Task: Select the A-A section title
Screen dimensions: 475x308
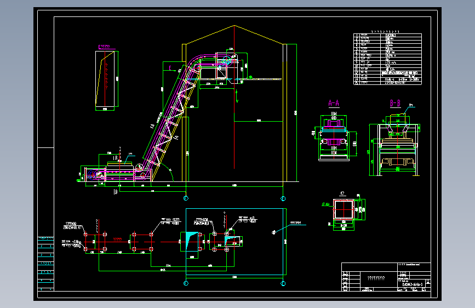Action: [334, 104]
